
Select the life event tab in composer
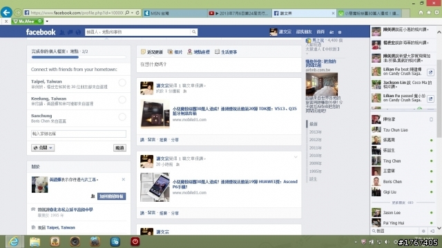pyautogui.click(x=226, y=52)
